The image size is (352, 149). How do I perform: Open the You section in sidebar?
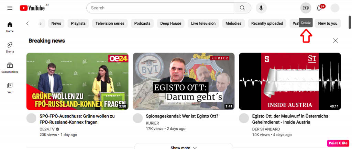[10, 88]
